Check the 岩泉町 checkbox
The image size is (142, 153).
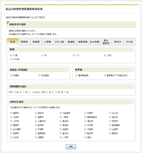11,133
